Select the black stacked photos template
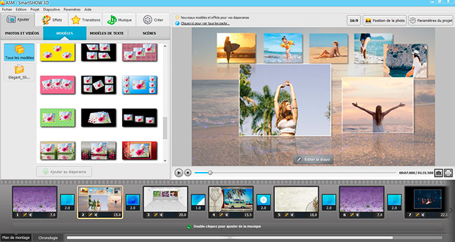This screenshot has height=242, width=455. [x=98, y=118]
